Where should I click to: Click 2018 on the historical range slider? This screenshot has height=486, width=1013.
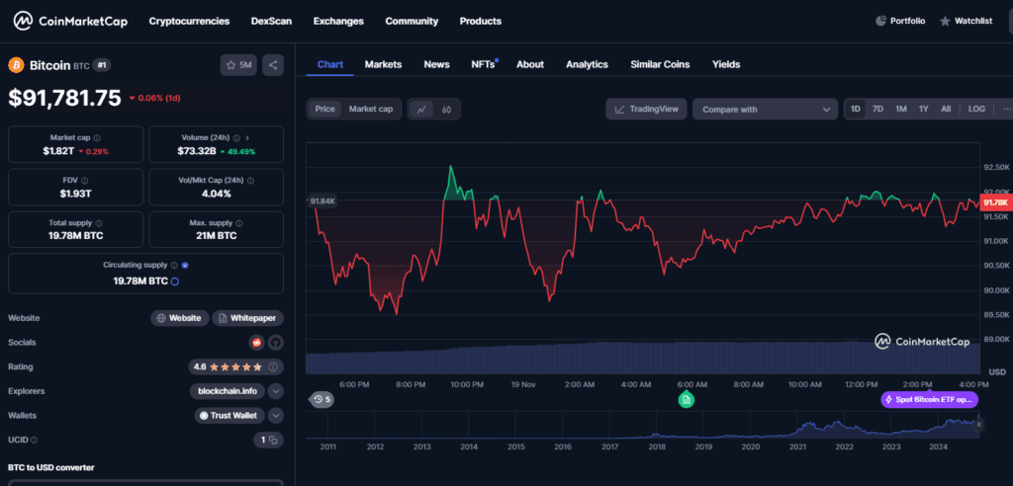tap(657, 446)
